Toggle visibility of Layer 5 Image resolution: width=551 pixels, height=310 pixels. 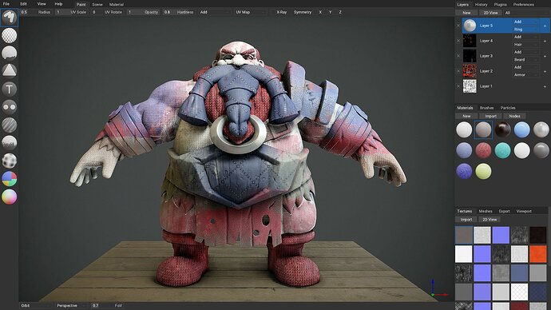458,26
